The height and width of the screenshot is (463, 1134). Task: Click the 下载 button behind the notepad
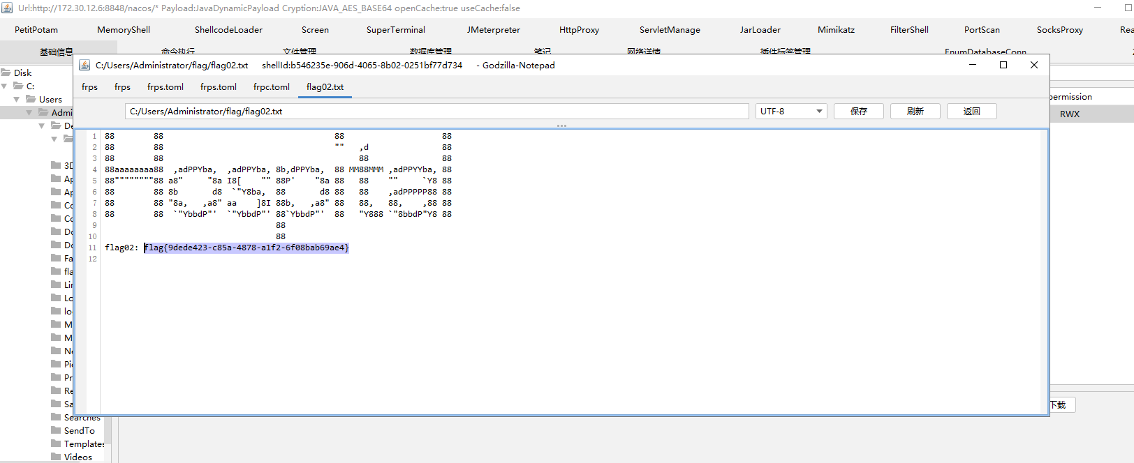click(x=1062, y=405)
